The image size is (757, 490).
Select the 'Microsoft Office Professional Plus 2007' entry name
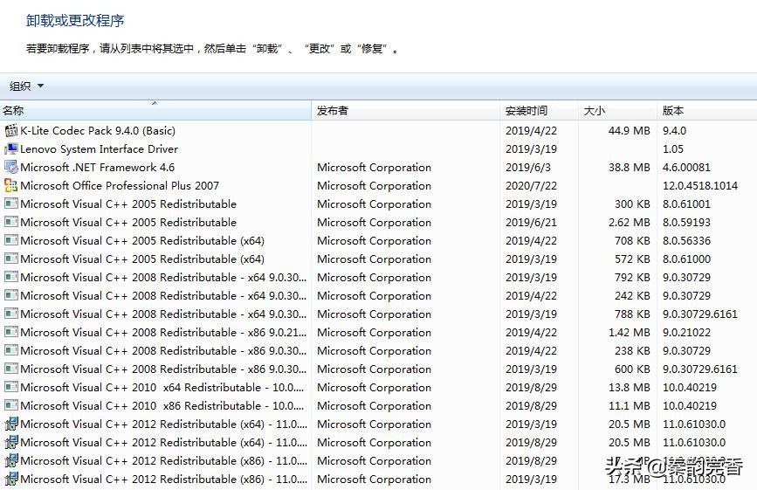click(120, 185)
